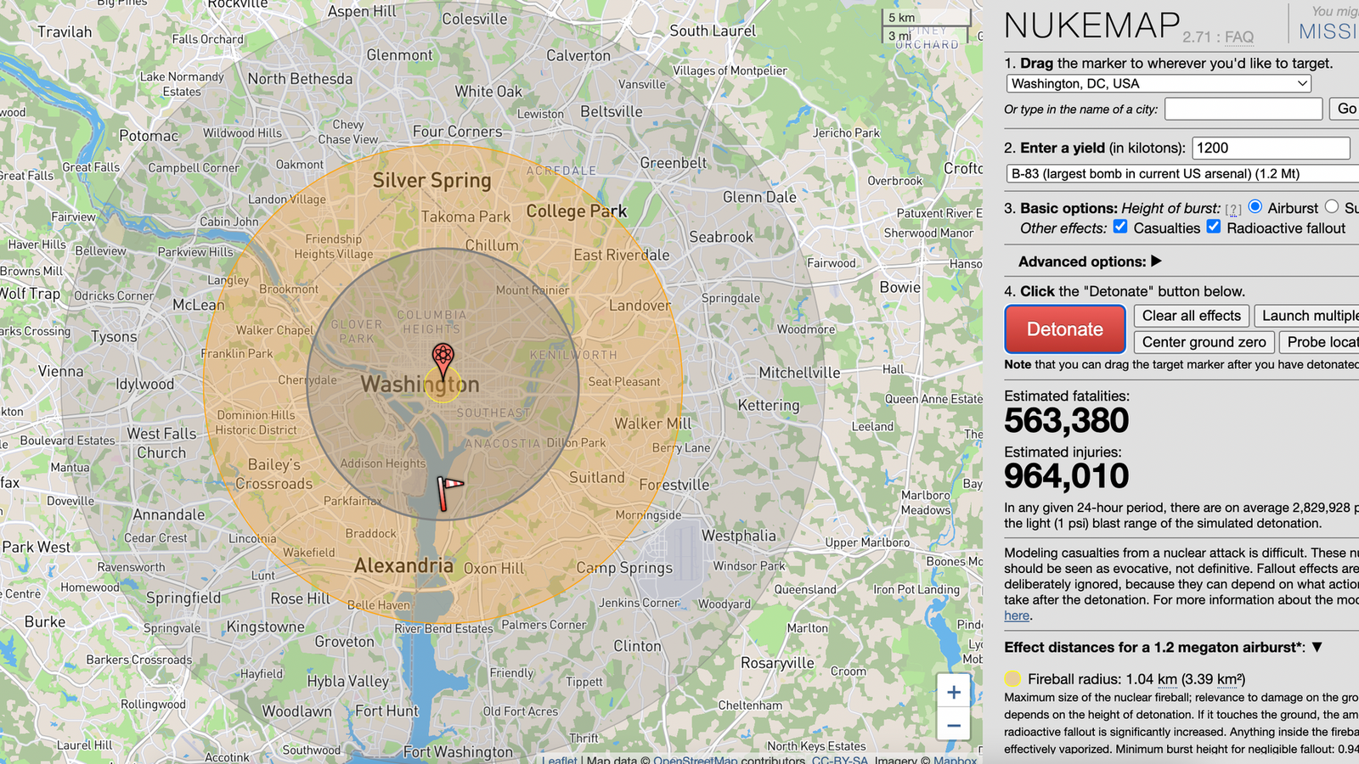Open the FAQ link beside NUKEMAP title
The image size is (1359, 764).
click(1239, 37)
